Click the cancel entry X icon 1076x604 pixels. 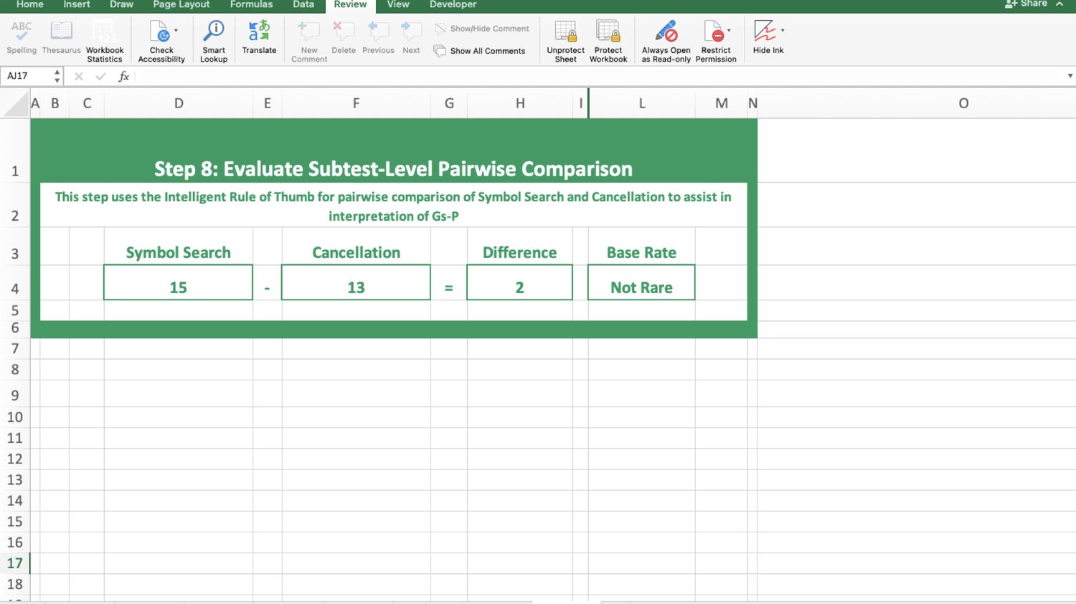point(79,77)
